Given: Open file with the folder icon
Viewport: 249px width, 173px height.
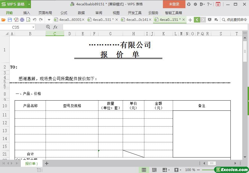Looking at the screenshot, I should coord(3,20).
